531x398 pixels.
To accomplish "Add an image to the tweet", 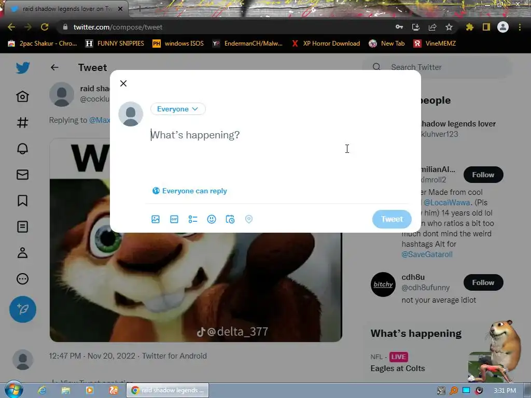I will point(156,219).
